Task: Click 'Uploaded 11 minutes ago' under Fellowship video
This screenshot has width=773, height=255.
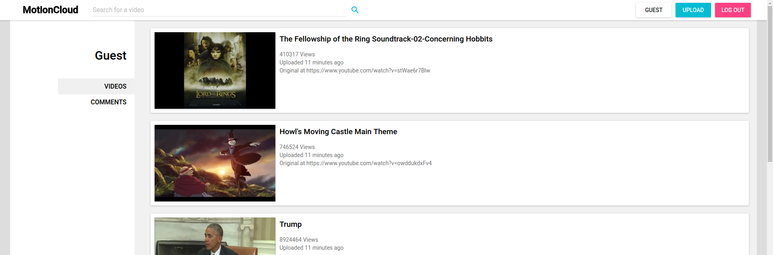Action: click(x=311, y=62)
